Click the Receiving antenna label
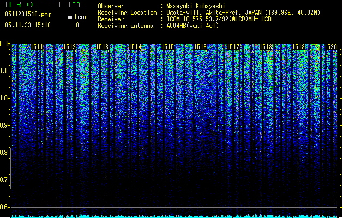The width and height of the screenshot is (343, 218). (x=125, y=26)
